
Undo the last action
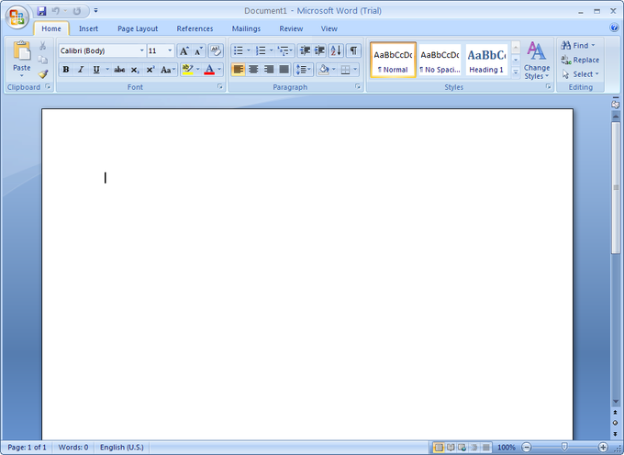point(56,11)
